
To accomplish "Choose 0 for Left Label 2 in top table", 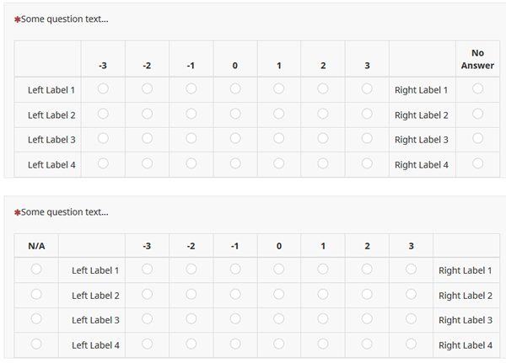I will tap(235, 114).
